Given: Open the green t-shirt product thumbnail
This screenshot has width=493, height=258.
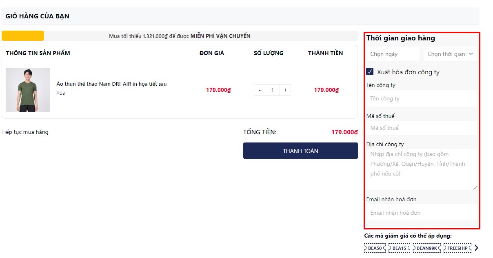Looking at the screenshot, I should click(x=28, y=90).
